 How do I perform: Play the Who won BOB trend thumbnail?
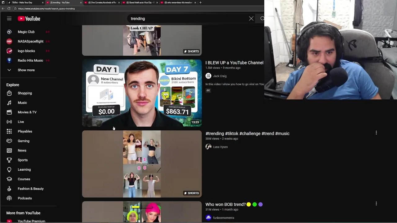tap(142, 212)
